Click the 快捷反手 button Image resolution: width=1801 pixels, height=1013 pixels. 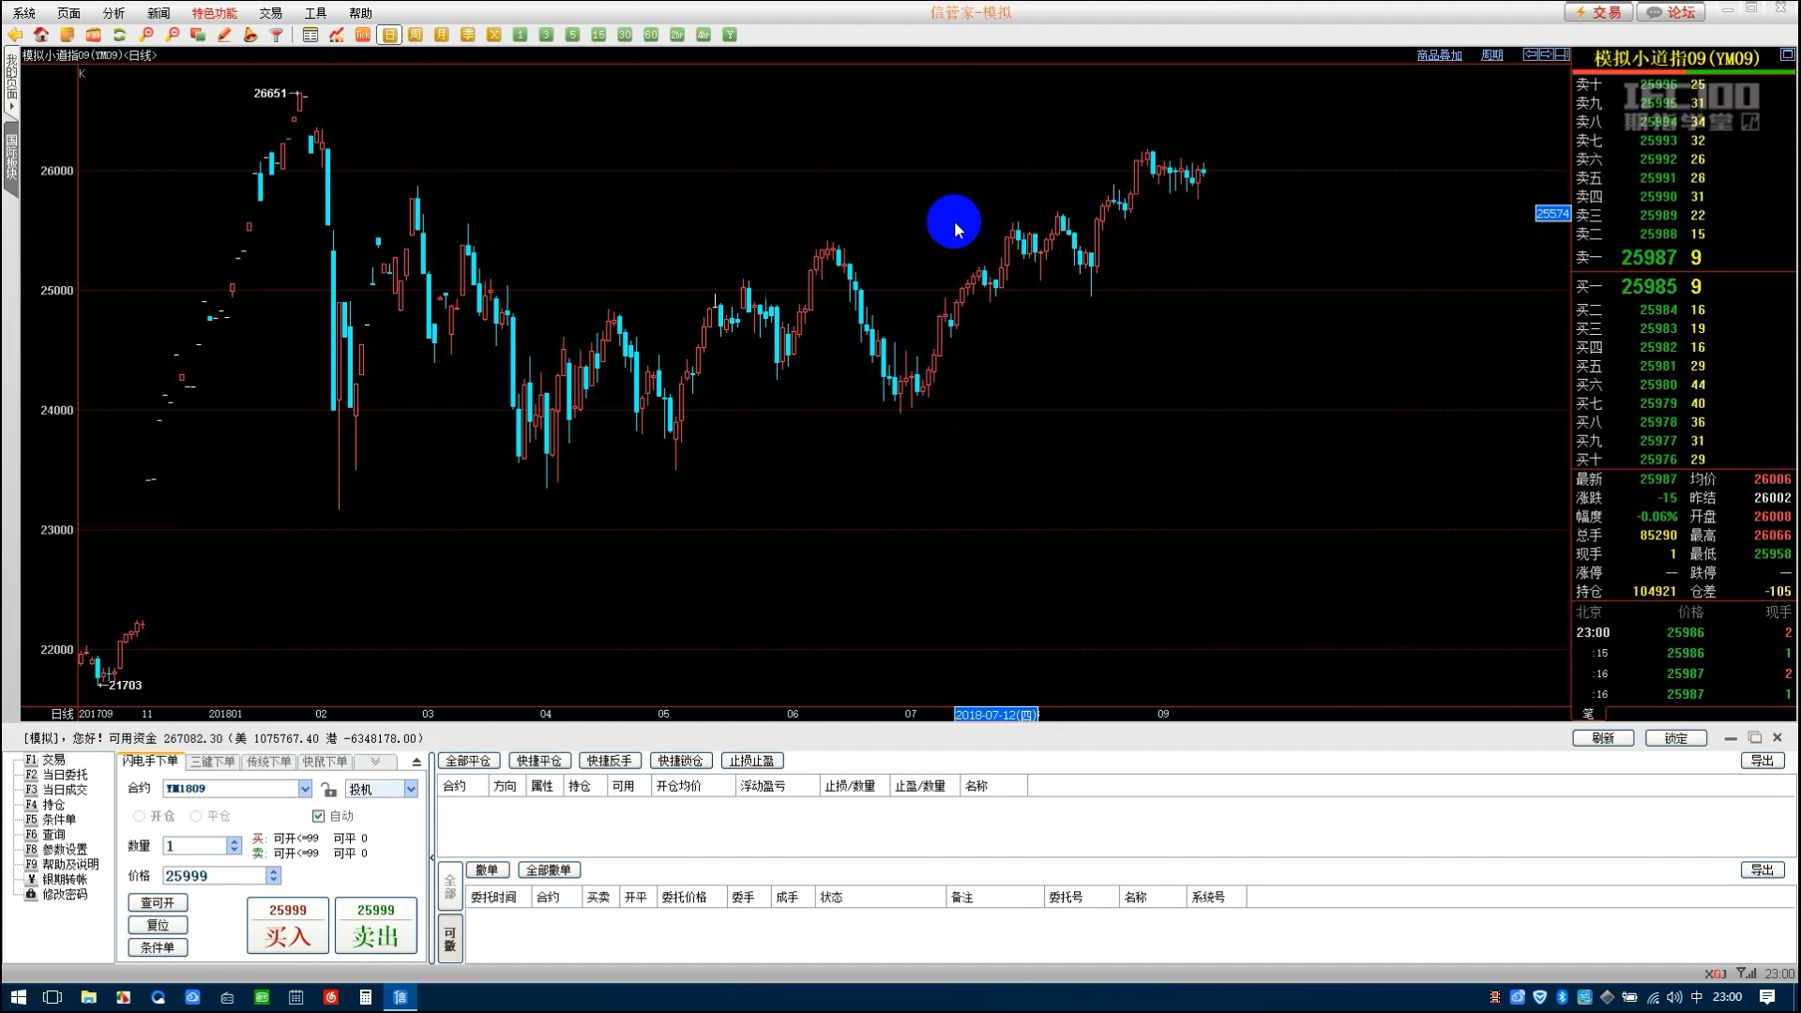610,761
